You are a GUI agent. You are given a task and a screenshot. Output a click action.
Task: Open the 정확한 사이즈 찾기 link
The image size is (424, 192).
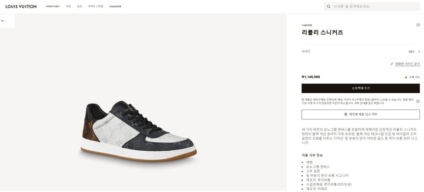click(407, 64)
